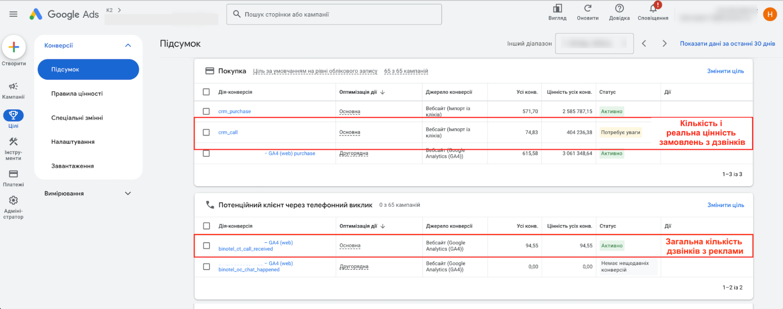The height and width of the screenshot is (309, 783).
Task: Select all rows in Покупка table
Action: [206, 92]
